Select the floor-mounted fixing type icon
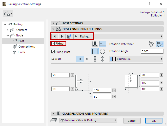 coord(95,44)
